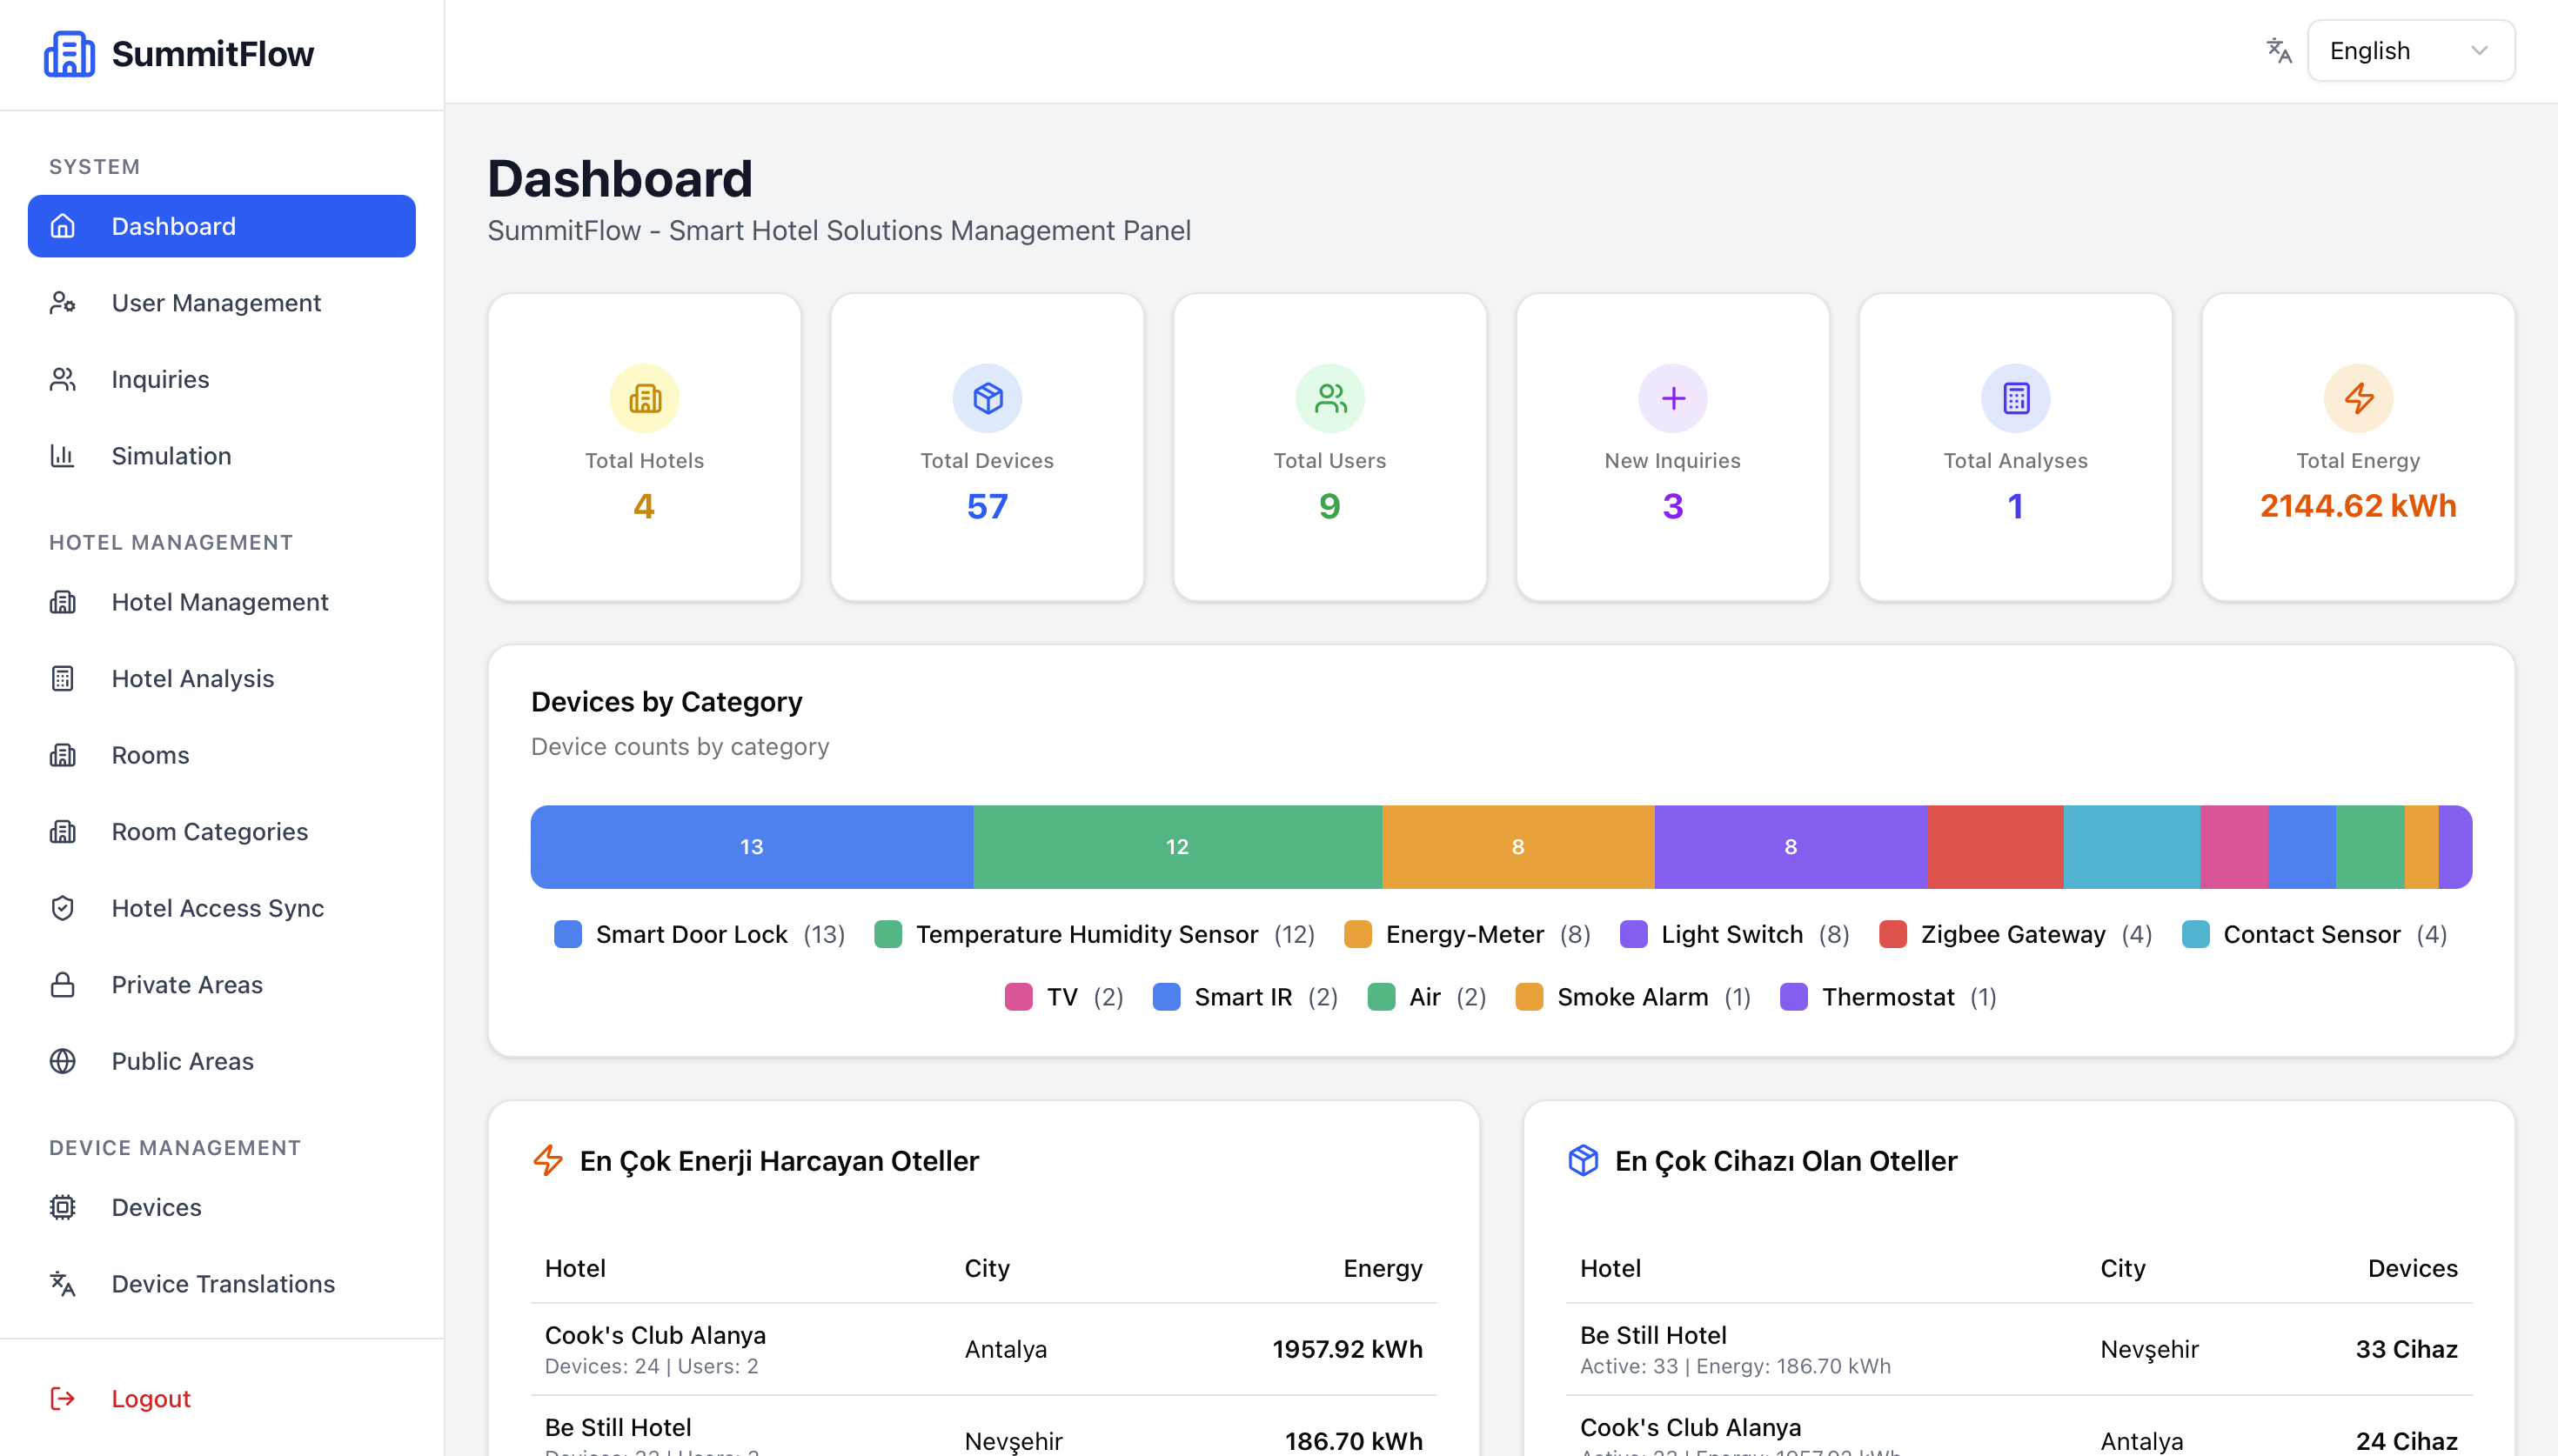The image size is (2558, 1456).
Task: Open Inquiries via the people icon
Action: (x=63, y=379)
